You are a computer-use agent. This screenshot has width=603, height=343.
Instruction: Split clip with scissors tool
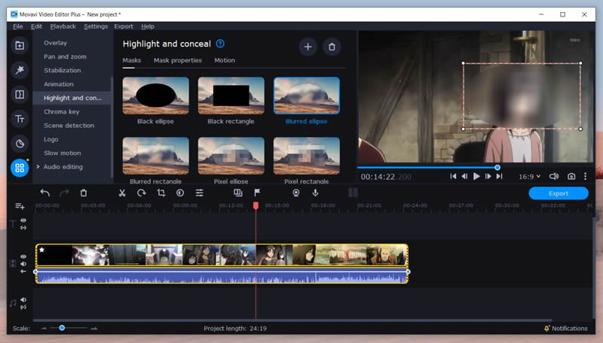(122, 193)
